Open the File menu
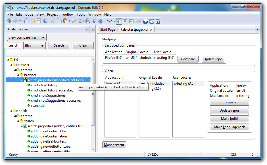267x165 pixels. [10, 14]
